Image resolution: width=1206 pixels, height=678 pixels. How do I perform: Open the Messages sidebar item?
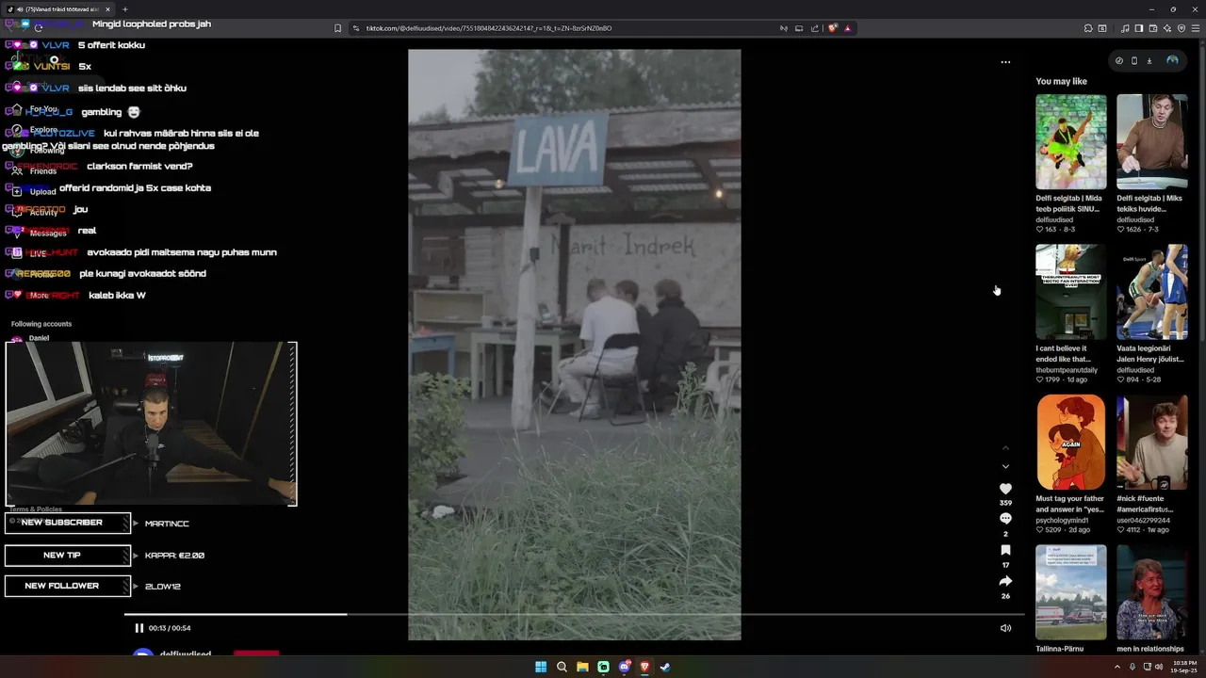click(x=40, y=233)
